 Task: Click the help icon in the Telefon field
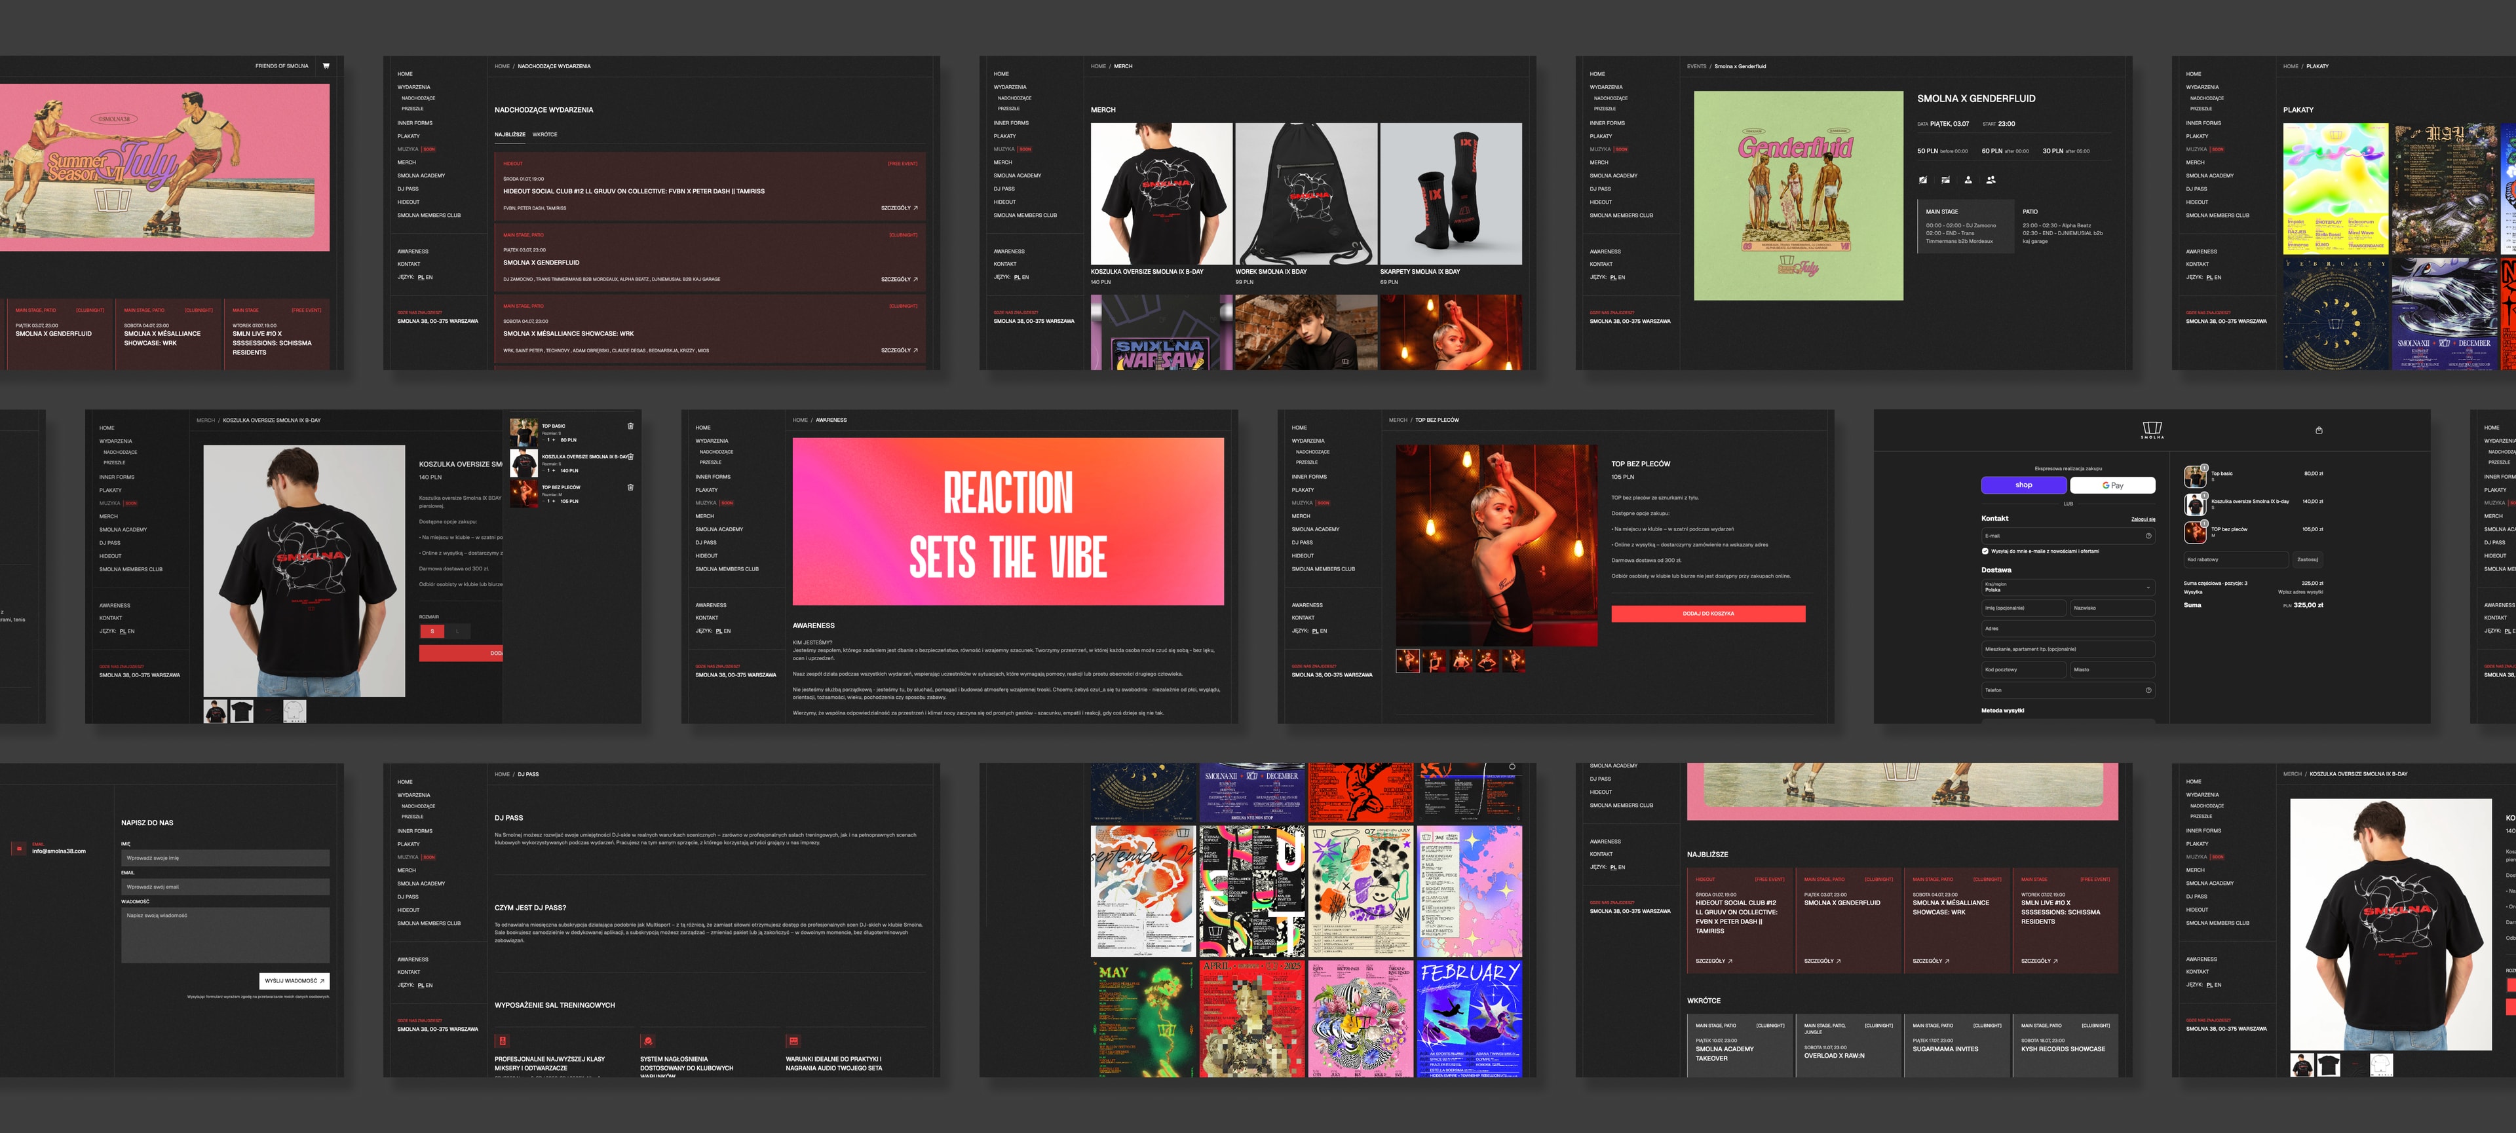tap(2148, 690)
